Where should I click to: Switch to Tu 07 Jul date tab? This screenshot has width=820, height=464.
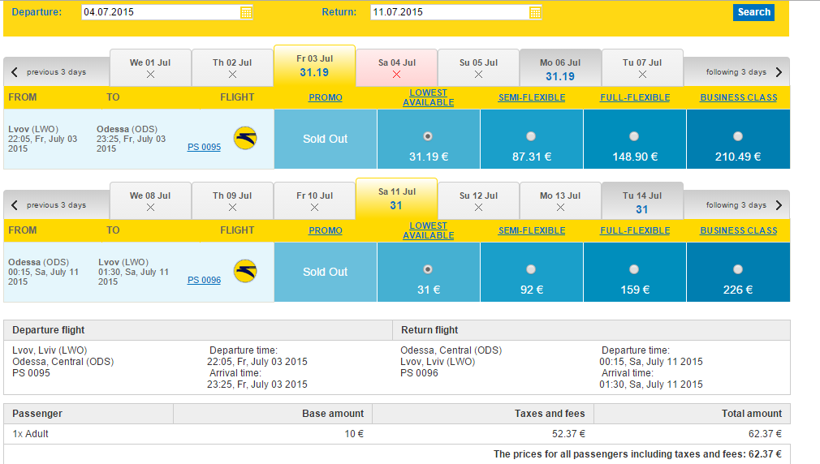pos(642,68)
